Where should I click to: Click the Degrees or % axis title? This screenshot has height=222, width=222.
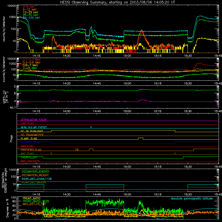tap(7, 208)
